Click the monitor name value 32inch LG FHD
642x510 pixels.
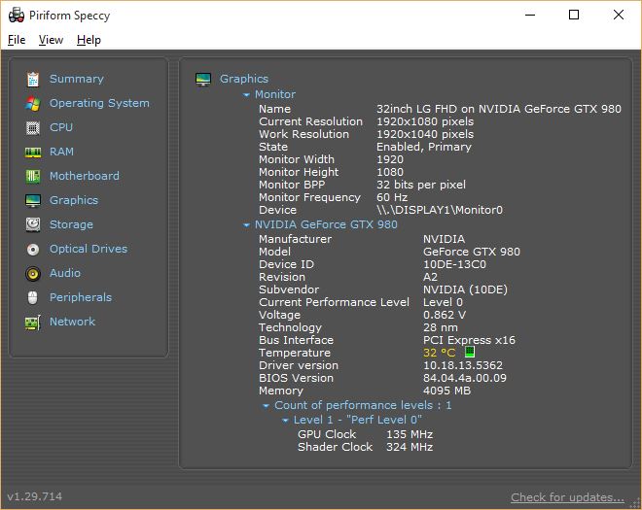click(499, 109)
